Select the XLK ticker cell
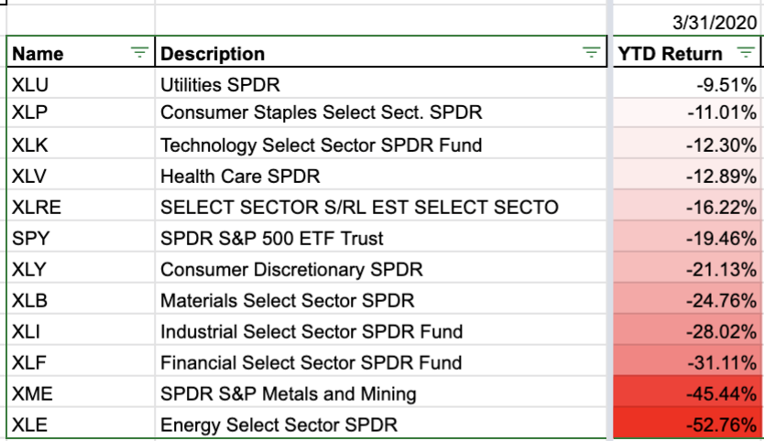Screen dimensions: 764x441 click(31, 145)
